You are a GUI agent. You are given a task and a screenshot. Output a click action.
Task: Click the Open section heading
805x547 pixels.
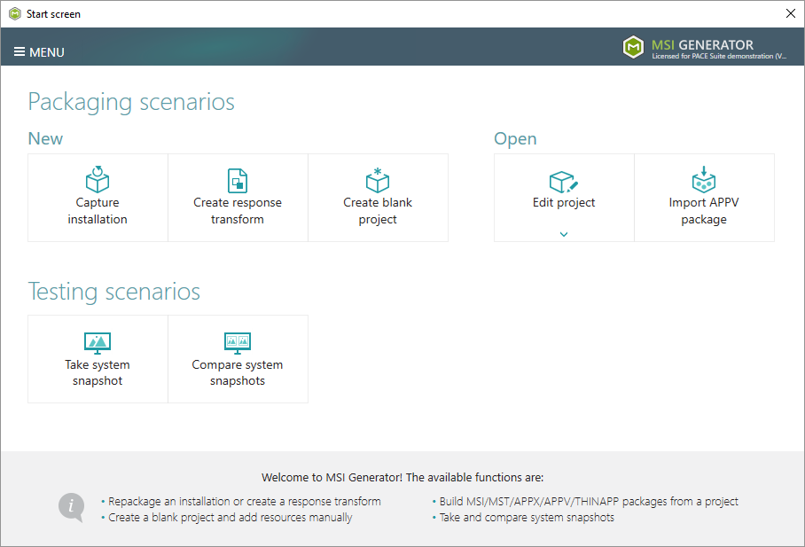[x=515, y=139]
